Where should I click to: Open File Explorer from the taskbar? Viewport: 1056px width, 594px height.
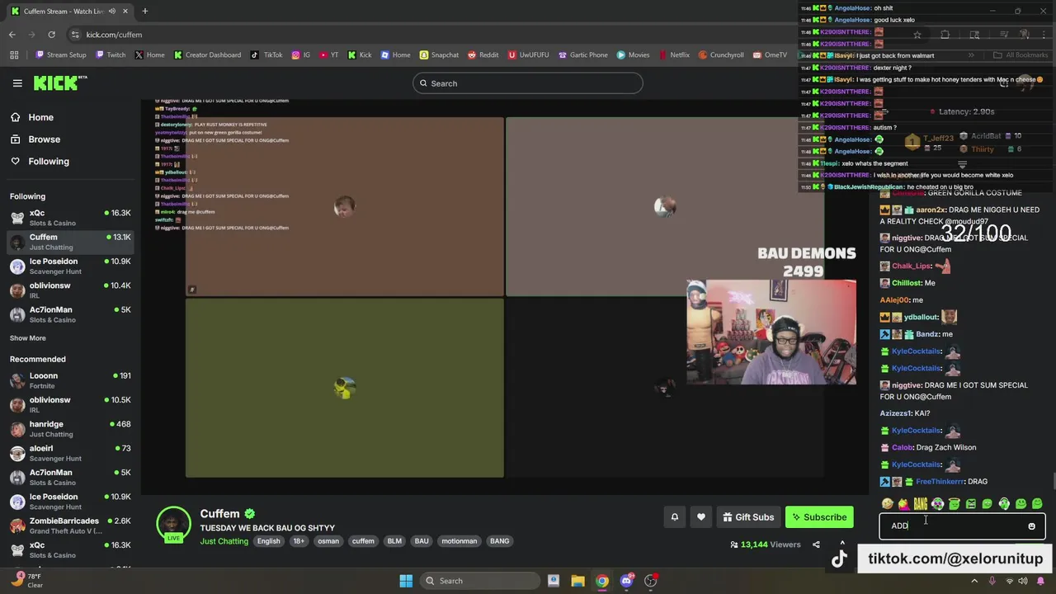pyautogui.click(x=577, y=581)
